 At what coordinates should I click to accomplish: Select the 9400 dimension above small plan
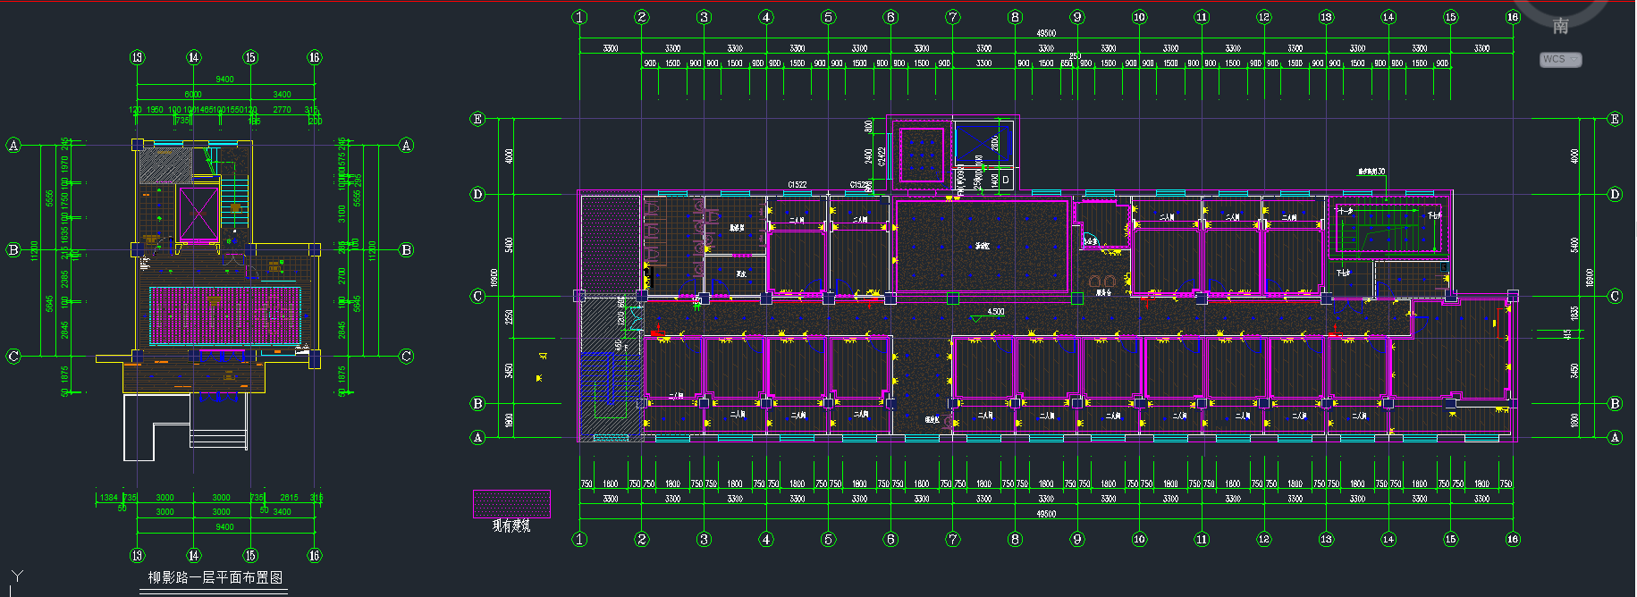[x=224, y=80]
